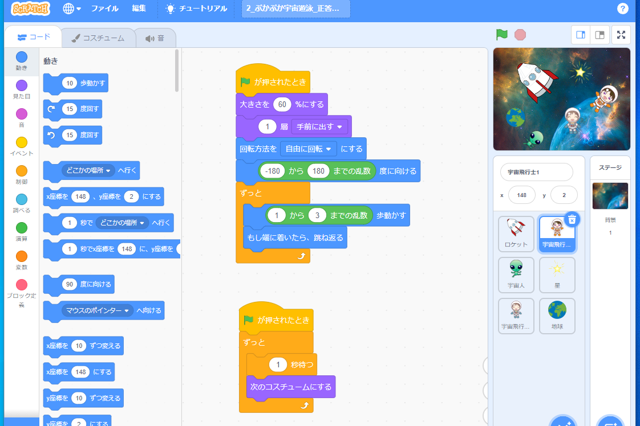Image resolution: width=640 pixels, height=426 pixels.
Task: Click the sprite x value 148
Action: [521, 195]
